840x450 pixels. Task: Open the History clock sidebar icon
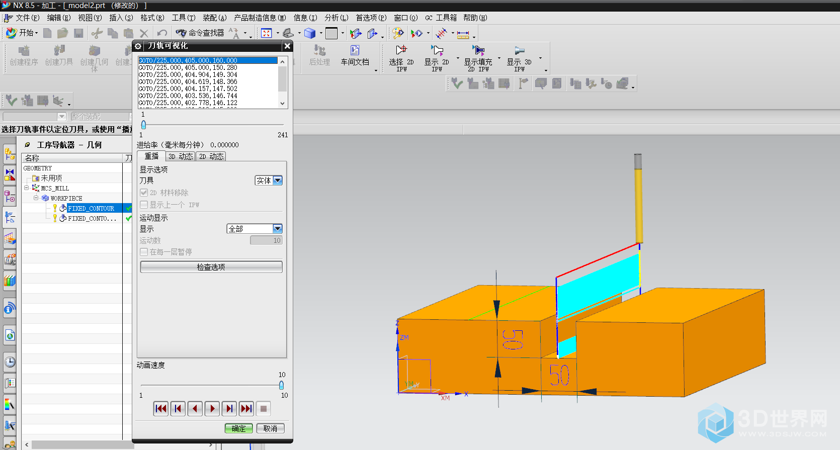[x=10, y=362]
